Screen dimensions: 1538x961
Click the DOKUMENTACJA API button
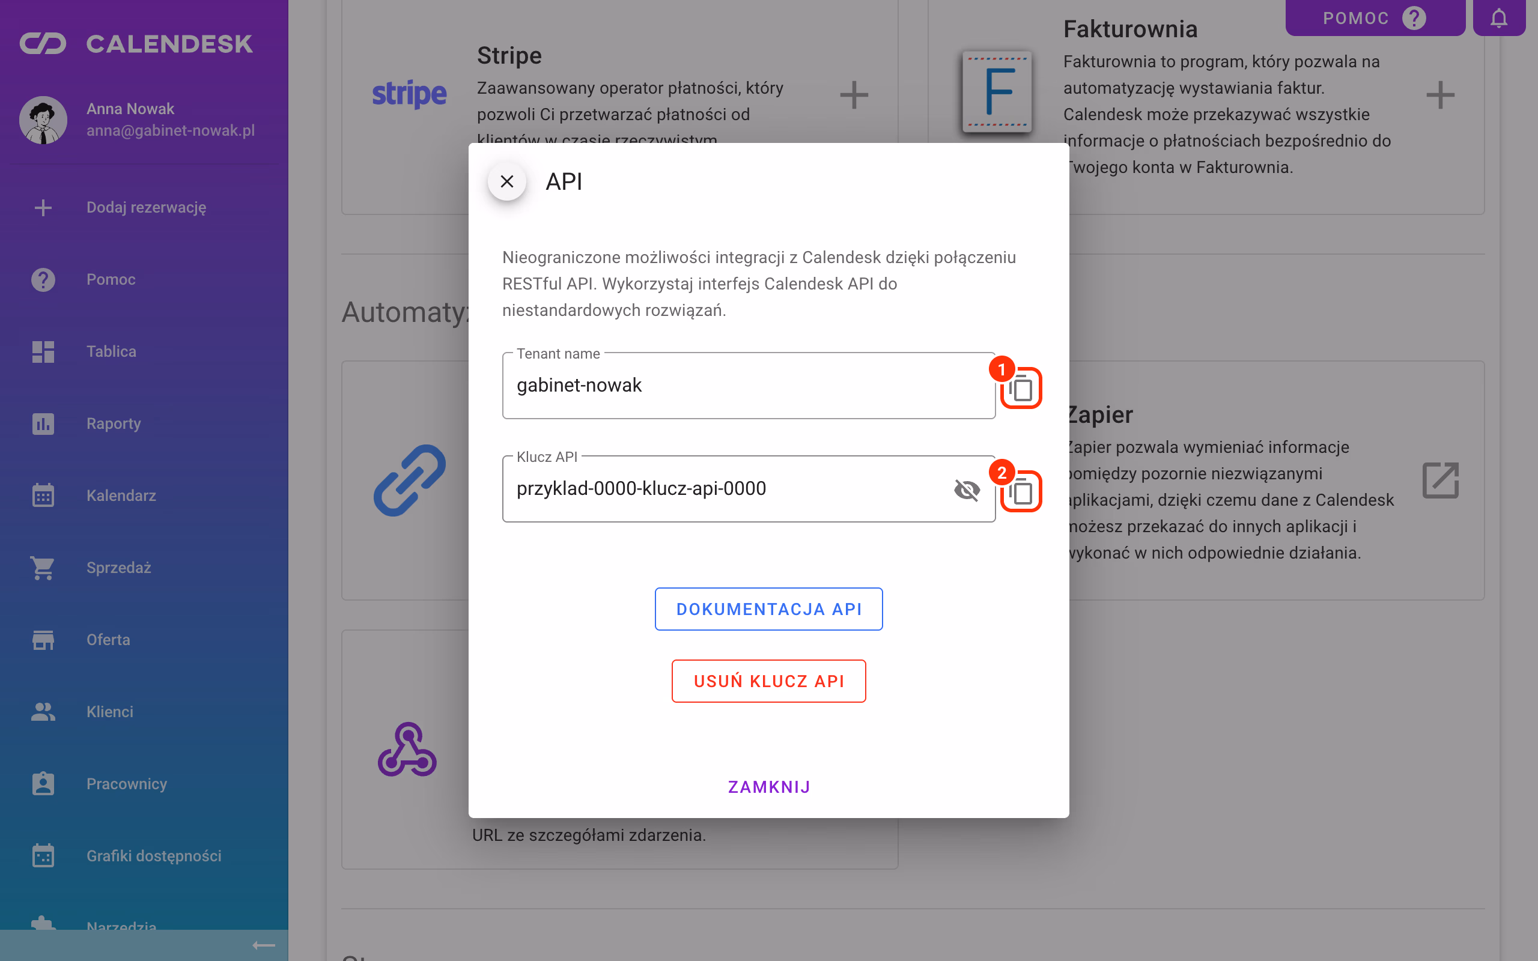768,609
